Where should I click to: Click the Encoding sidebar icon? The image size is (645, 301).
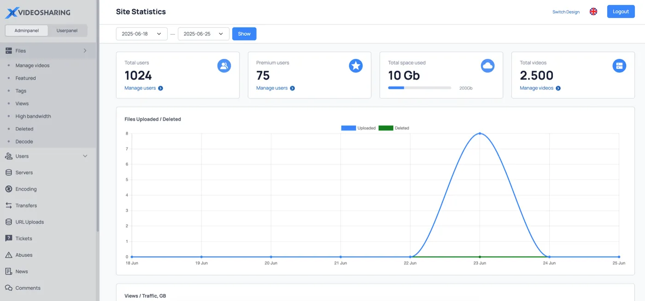click(9, 189)
